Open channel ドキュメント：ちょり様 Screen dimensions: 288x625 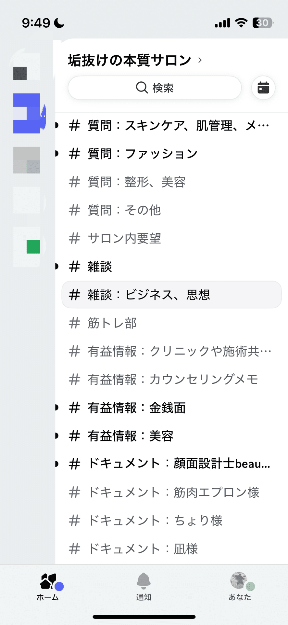coord(155,521)
